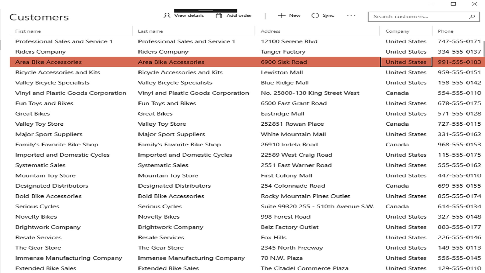The height and width of the screenshot is (273, 485).
Task: Click the Company column header
Action: [397, 31]
